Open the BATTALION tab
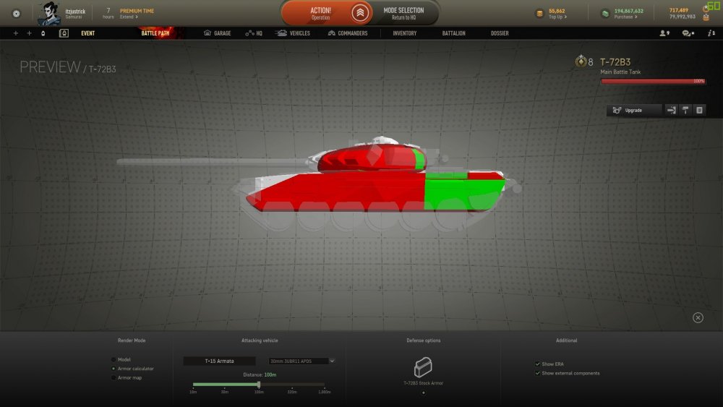 454,33
